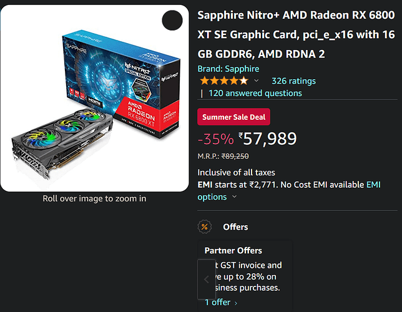Expand the chevron next to 1 offer

click(x=236, y=303)
